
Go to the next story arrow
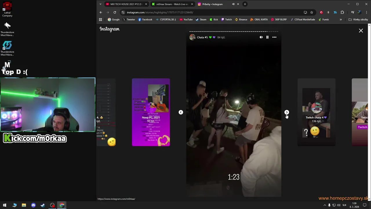(287, 112)
